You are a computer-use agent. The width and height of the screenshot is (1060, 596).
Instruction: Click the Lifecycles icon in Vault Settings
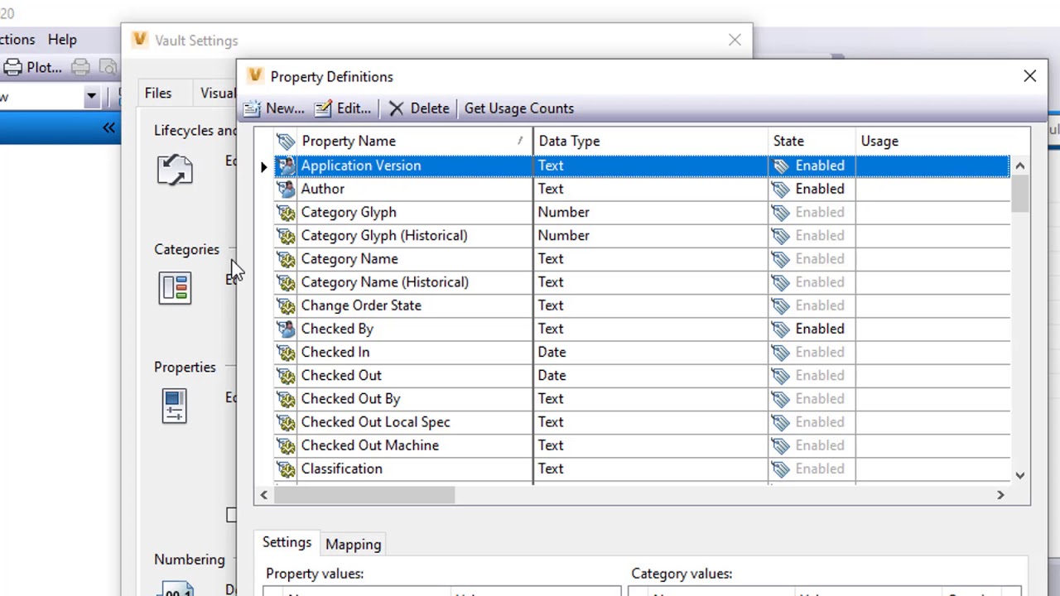[x=175, y=170]
